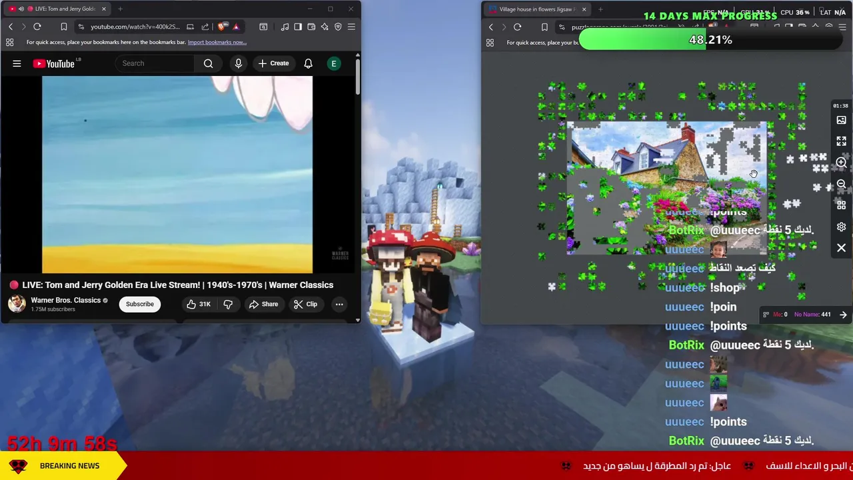Reload the puzzle browser window page
The width and height of the screenshot is (853, 480).
(x=517, y=27)
